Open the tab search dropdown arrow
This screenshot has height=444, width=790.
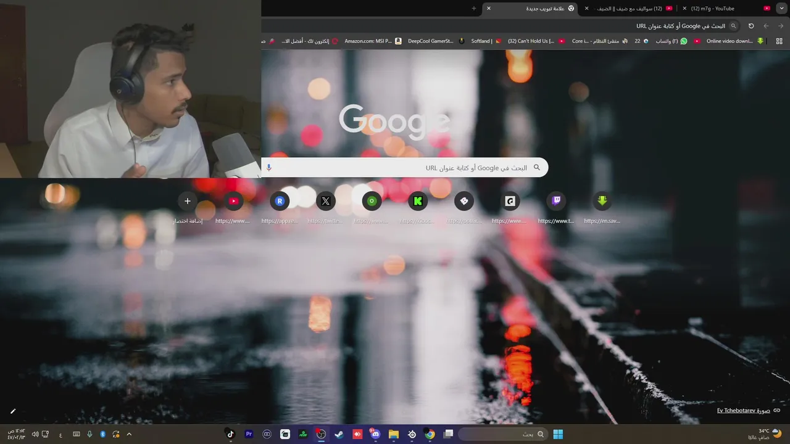pos(781,8)
